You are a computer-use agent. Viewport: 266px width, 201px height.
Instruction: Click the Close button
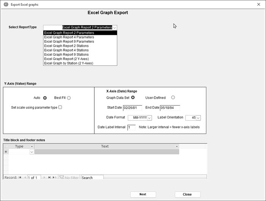[187, 195]
